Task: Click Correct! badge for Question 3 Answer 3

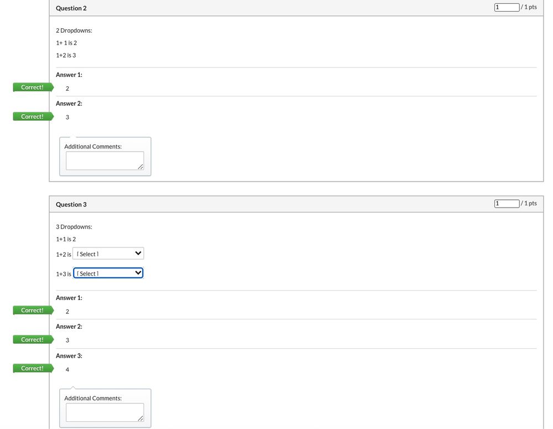Action: tap(33, 369)
